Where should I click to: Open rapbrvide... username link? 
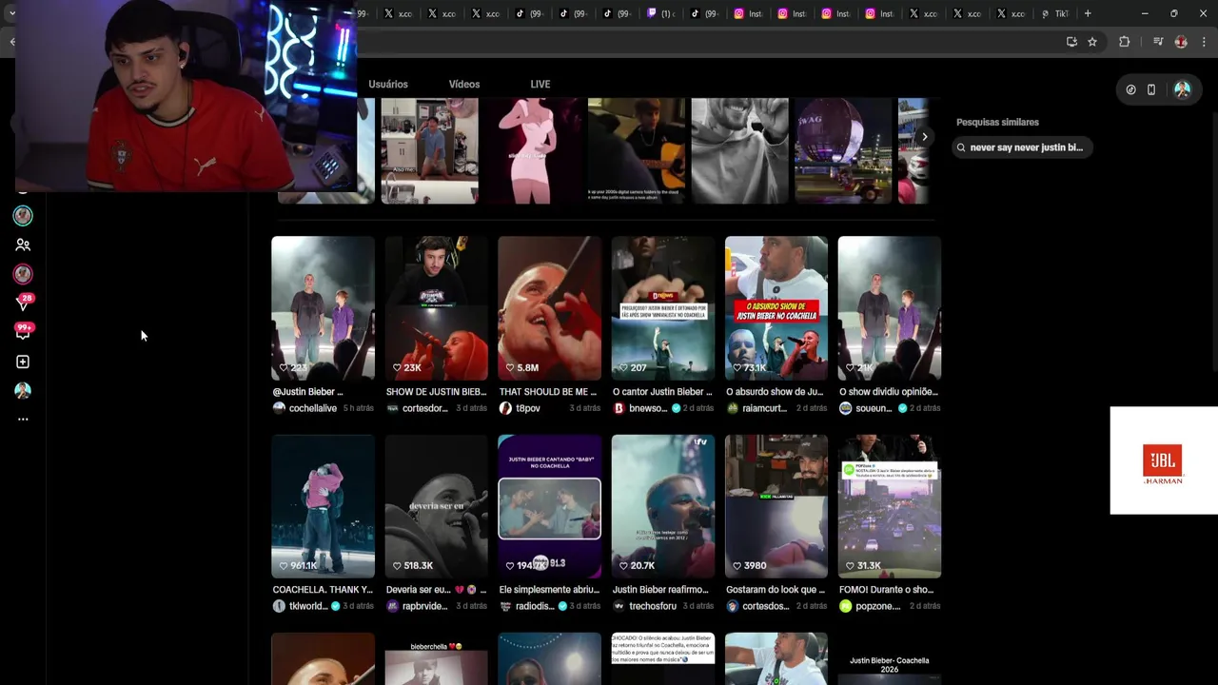point(424,606)
